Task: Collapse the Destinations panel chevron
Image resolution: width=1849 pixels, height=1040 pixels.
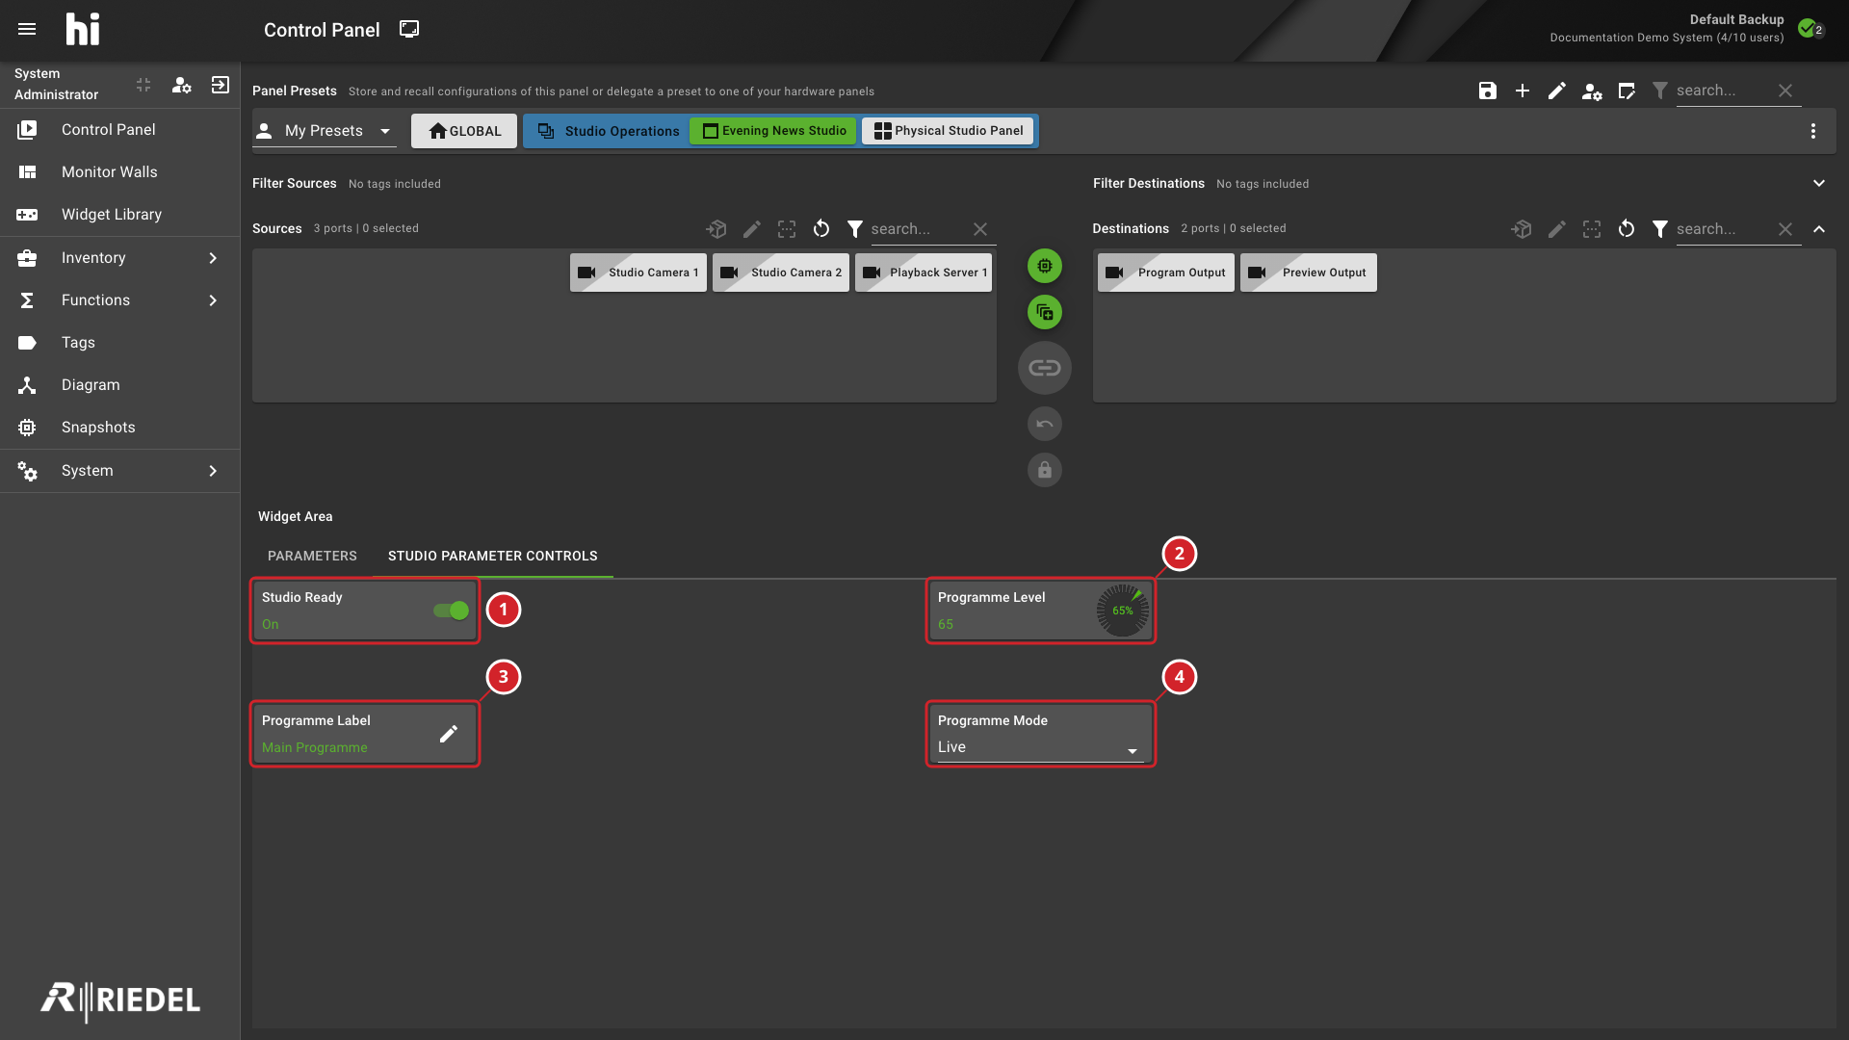Action: pyautogui.click(x=1819, y=229)
